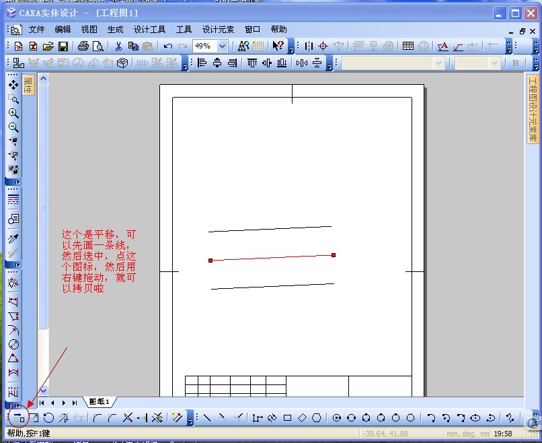Click the center mark crosshair icon
The width and height of the screenshot is (542, 443).
(323, 46)
